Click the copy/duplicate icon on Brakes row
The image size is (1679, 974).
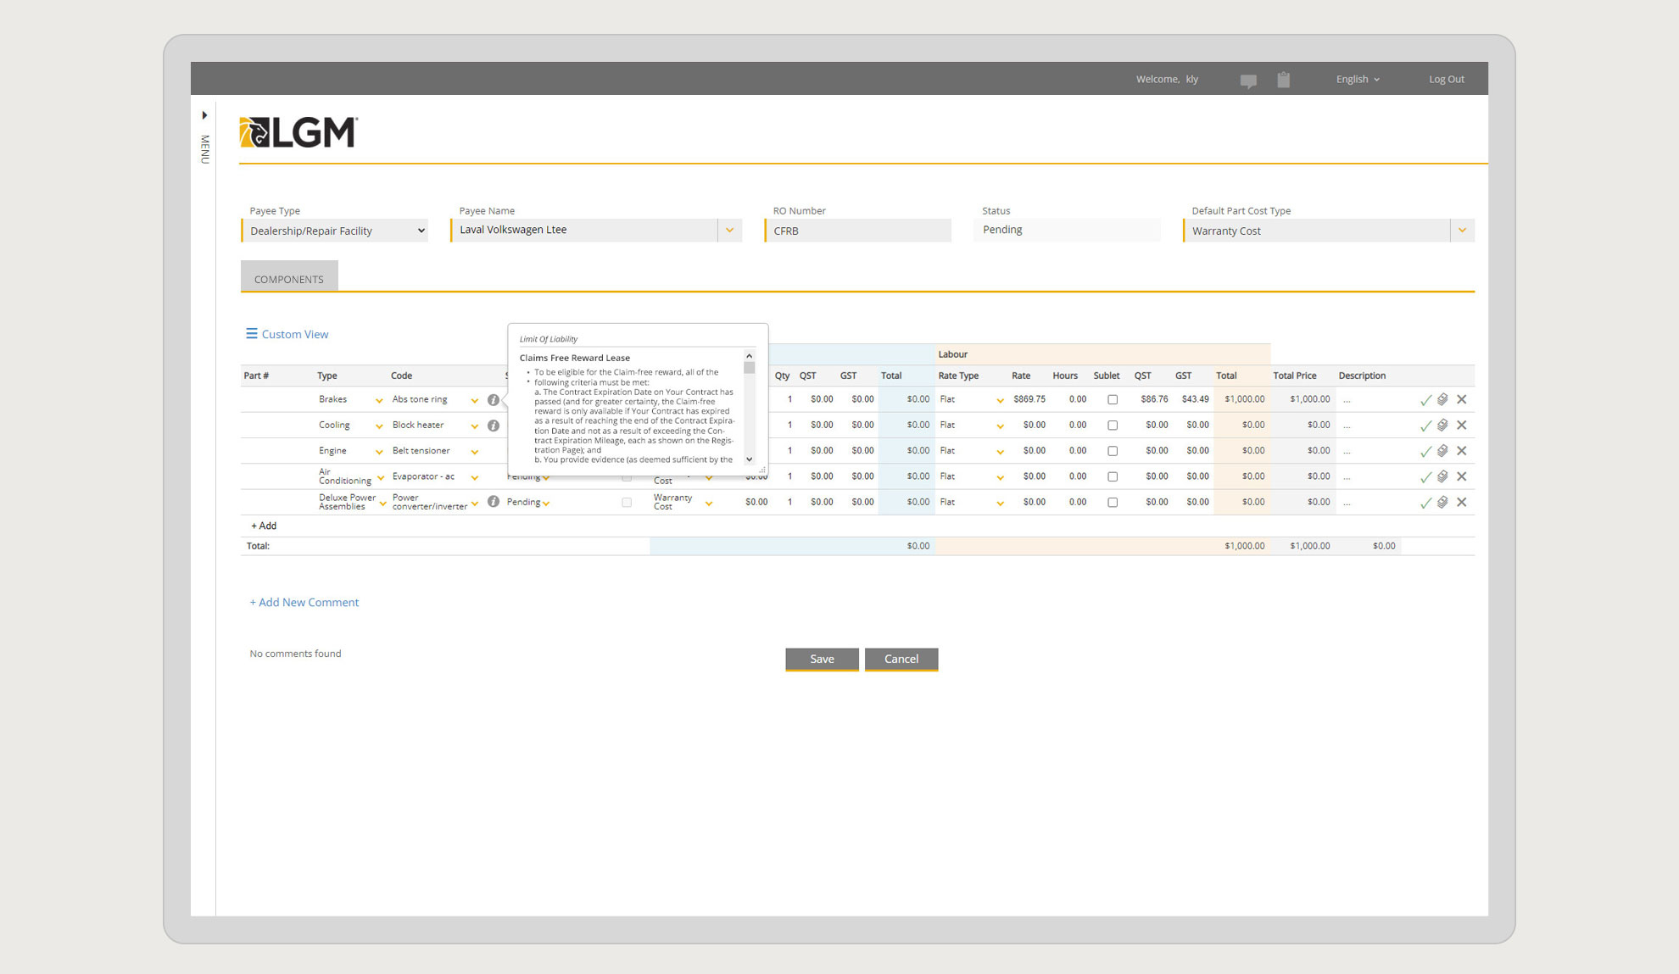[x=1442, y=399]
